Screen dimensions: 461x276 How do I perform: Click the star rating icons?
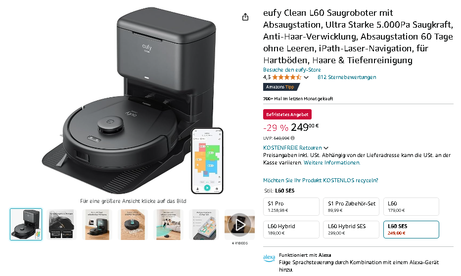pyautogui.click(x=287, y=77)
